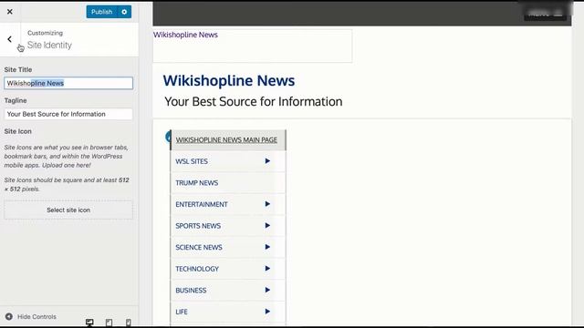Switch to mobile preview icon
The height and width of the screenshot is (328, 584).
[128, 322]
